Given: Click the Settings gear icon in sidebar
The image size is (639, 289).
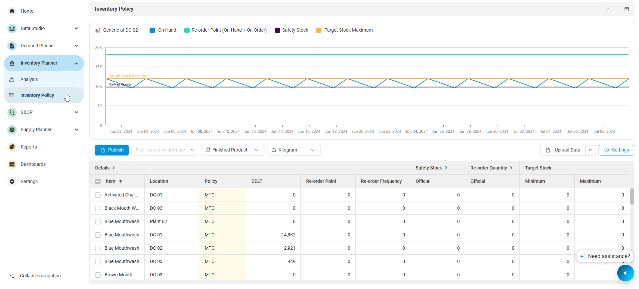Looking at the screenshot, I should click(x=12, y=181).
